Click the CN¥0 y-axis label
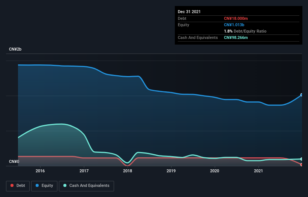Viewport: 308px width, 197px height. tap(14, 161)
